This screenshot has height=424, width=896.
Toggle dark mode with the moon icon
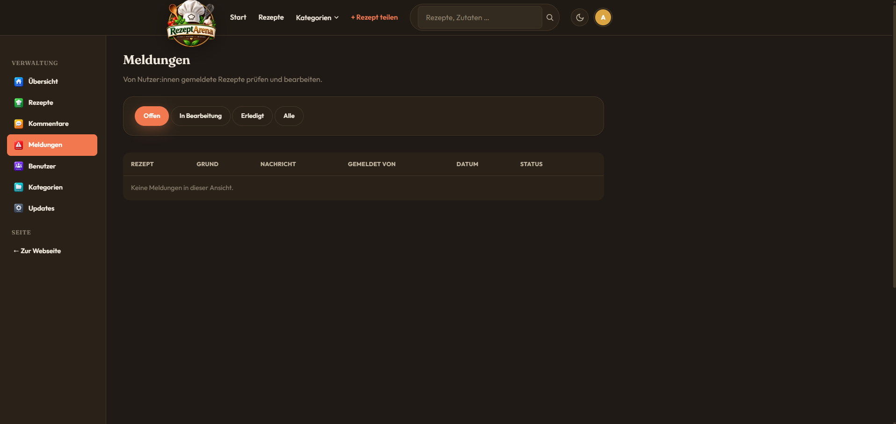[x=580, y=17]
